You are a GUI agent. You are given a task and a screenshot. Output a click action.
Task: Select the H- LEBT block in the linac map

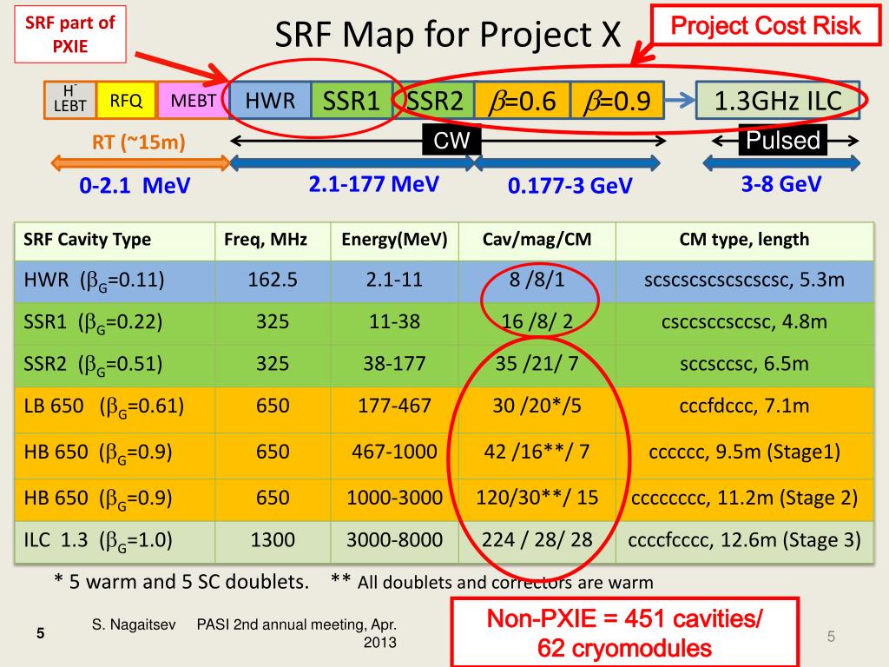tap(70, 100)
